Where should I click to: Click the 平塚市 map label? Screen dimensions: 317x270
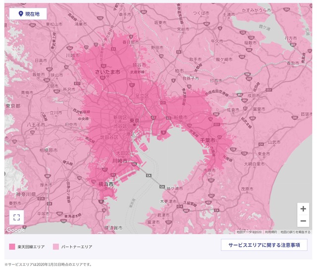click(43, 213)
